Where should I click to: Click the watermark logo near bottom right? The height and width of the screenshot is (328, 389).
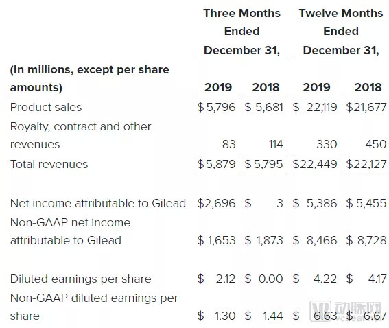[x=346, y=311]
